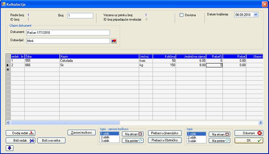Click Prebaci u Obrtničko

pyautogui.click(x=165, y=140)
